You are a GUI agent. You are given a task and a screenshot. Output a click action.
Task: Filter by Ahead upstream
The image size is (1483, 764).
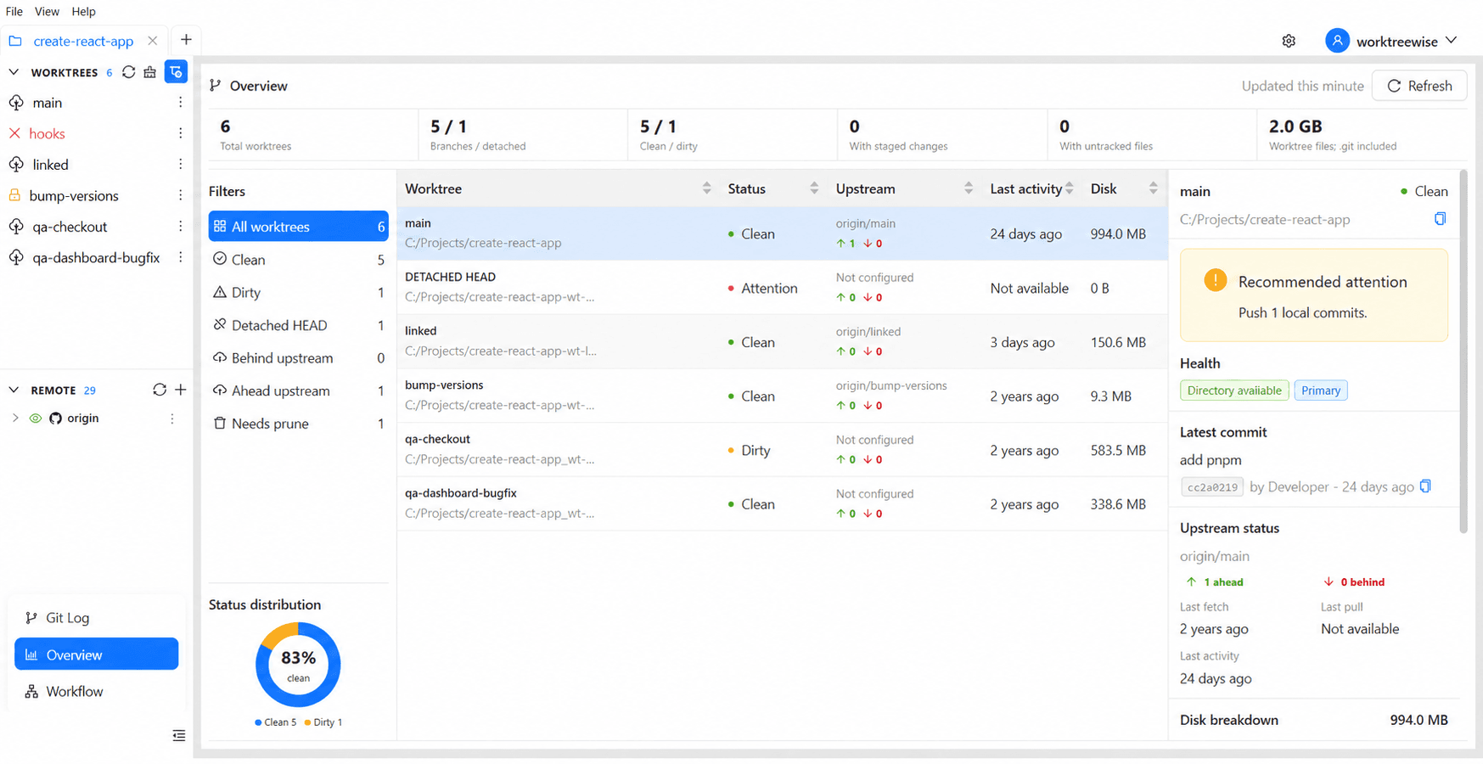click(298, 390)
